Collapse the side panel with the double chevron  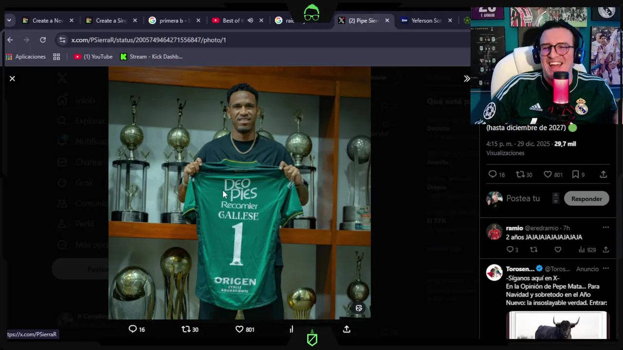(x=467, y=78)
